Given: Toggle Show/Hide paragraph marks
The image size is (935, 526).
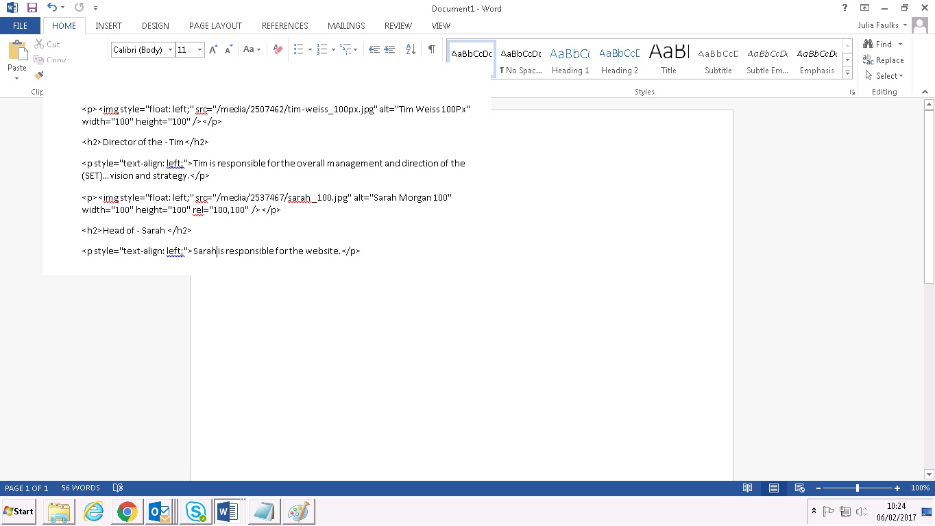Looking at the screenshot, I should coord(431,49).
